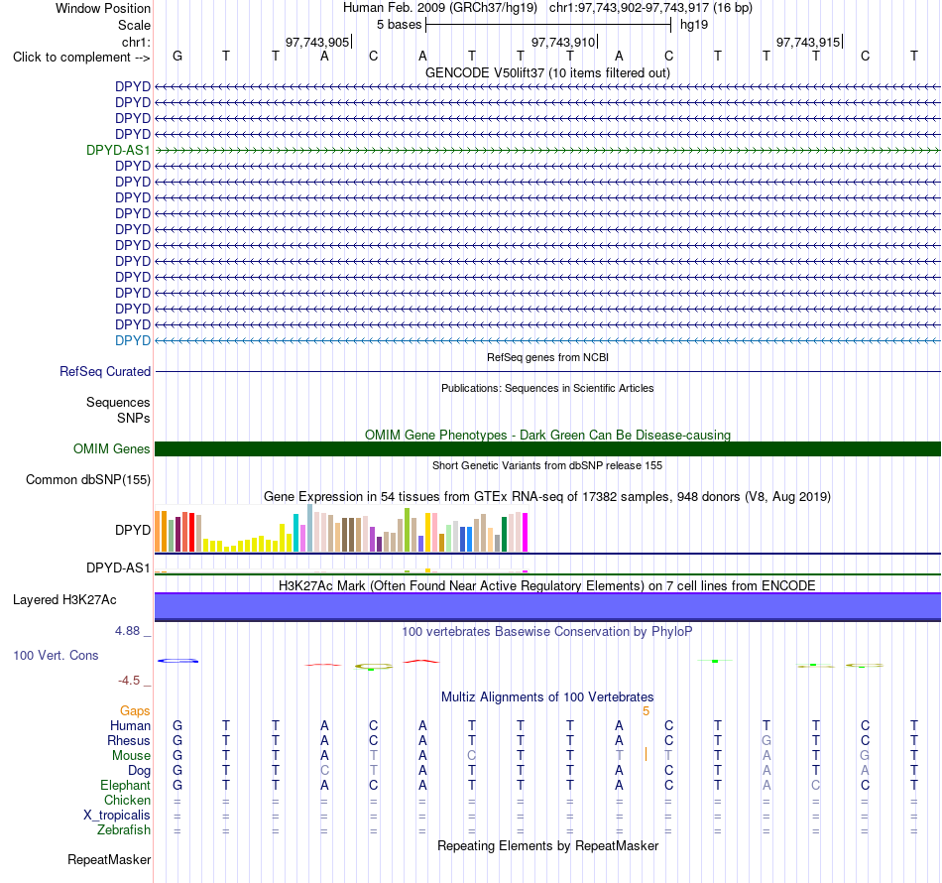Click the 4.88 PhyloP upper scale value
This screenshot has height=883, width=942.
pos(127,631)
